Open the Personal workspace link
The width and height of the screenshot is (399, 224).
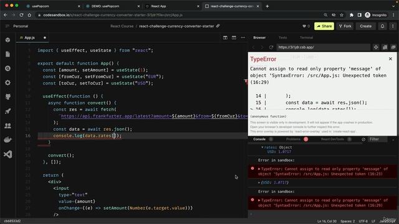pyautogui.click(x=21, y=26)
